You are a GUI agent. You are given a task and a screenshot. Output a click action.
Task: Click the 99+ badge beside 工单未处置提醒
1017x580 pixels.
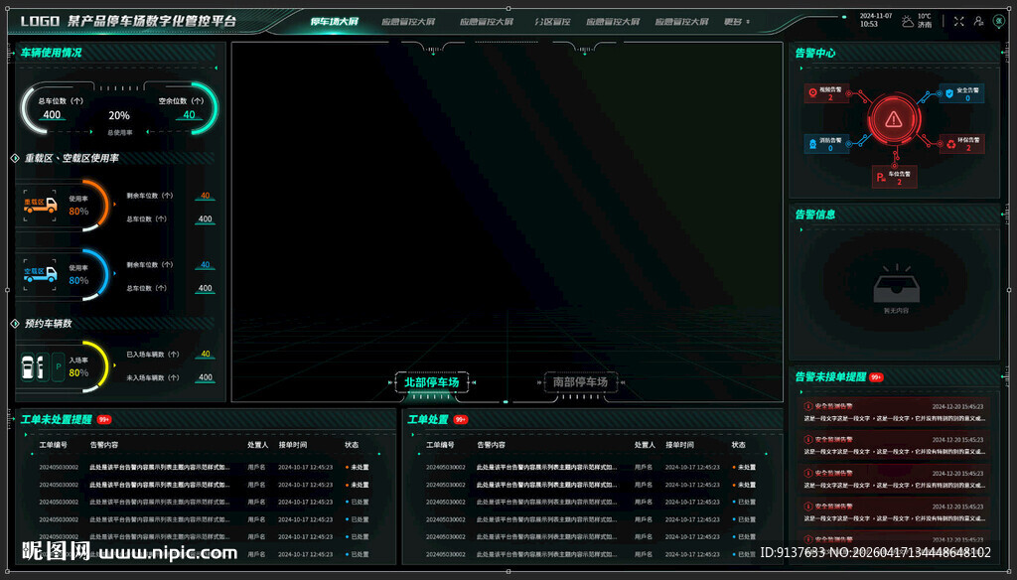pyautogui.click(x=104, y=419)
